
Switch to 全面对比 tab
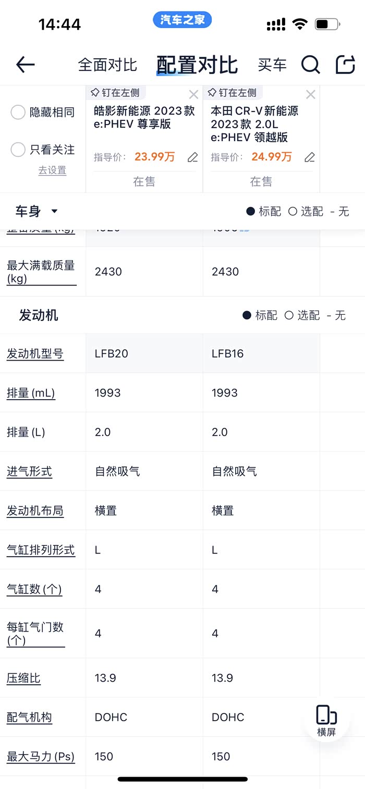(x=107, y=65)
